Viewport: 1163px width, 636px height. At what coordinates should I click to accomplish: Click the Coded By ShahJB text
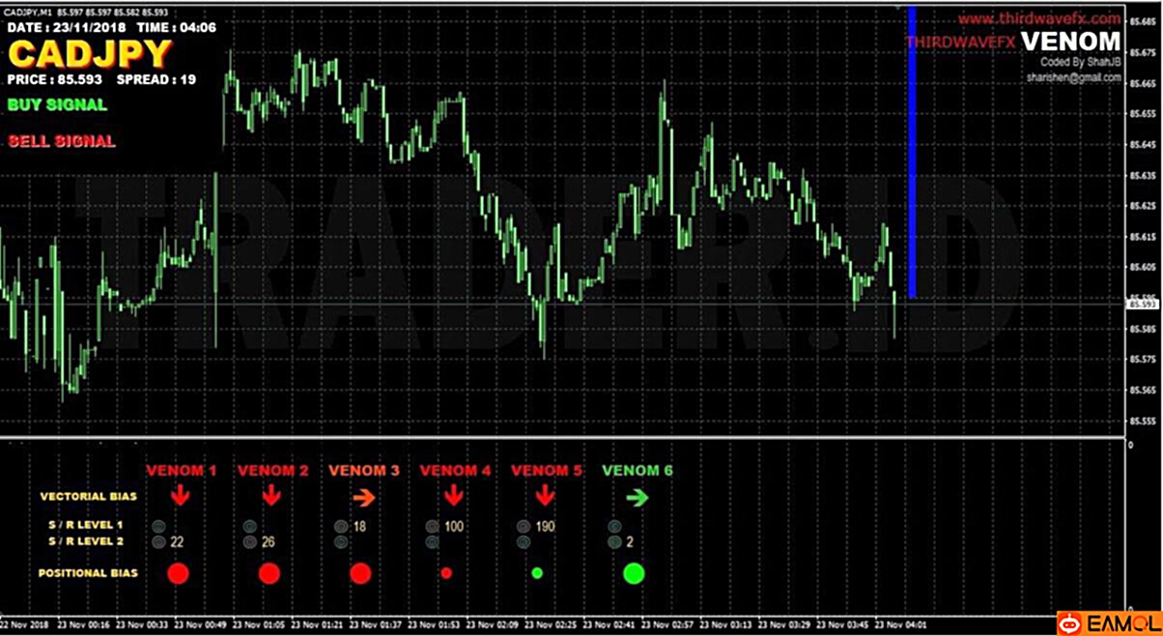point(1080,62)
